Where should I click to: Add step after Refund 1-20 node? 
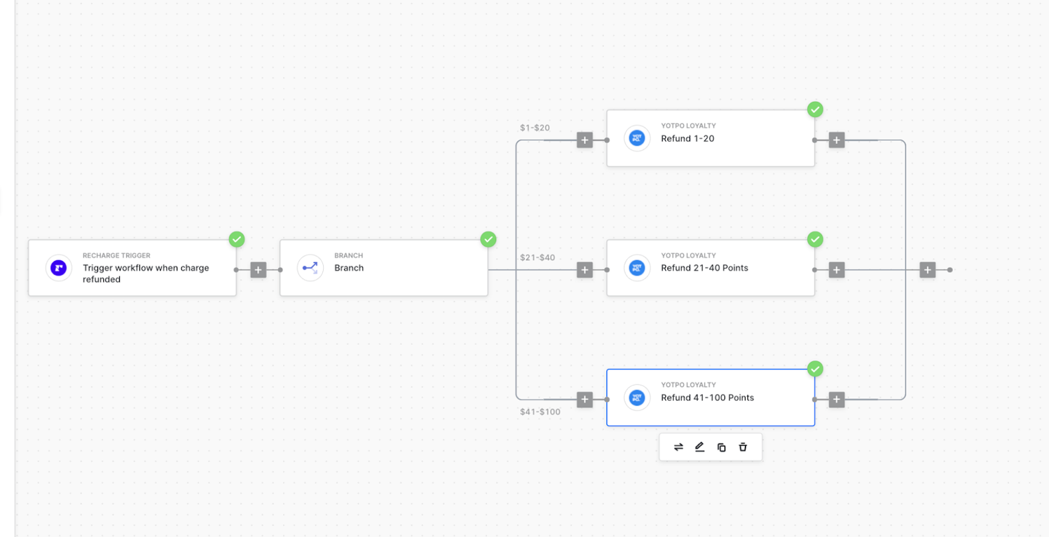837,140
